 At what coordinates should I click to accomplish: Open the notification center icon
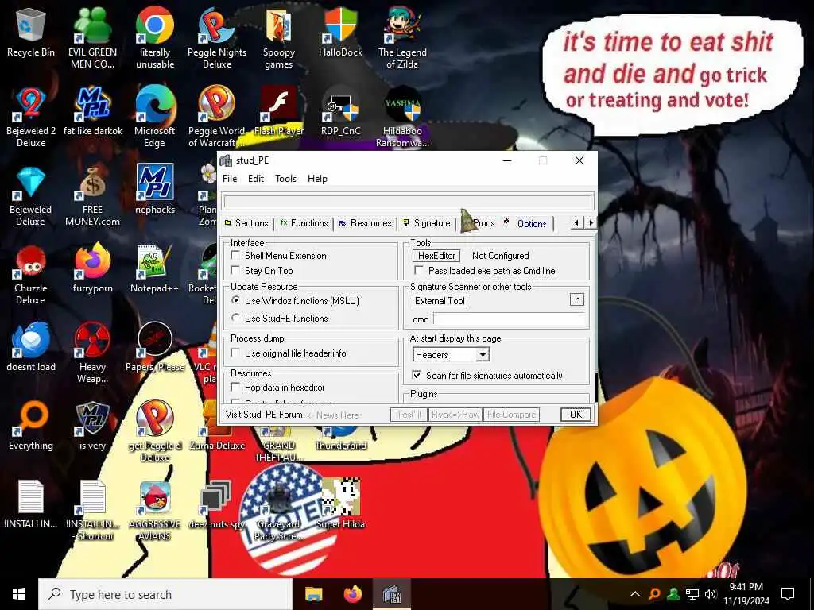(x=788, y=594)
